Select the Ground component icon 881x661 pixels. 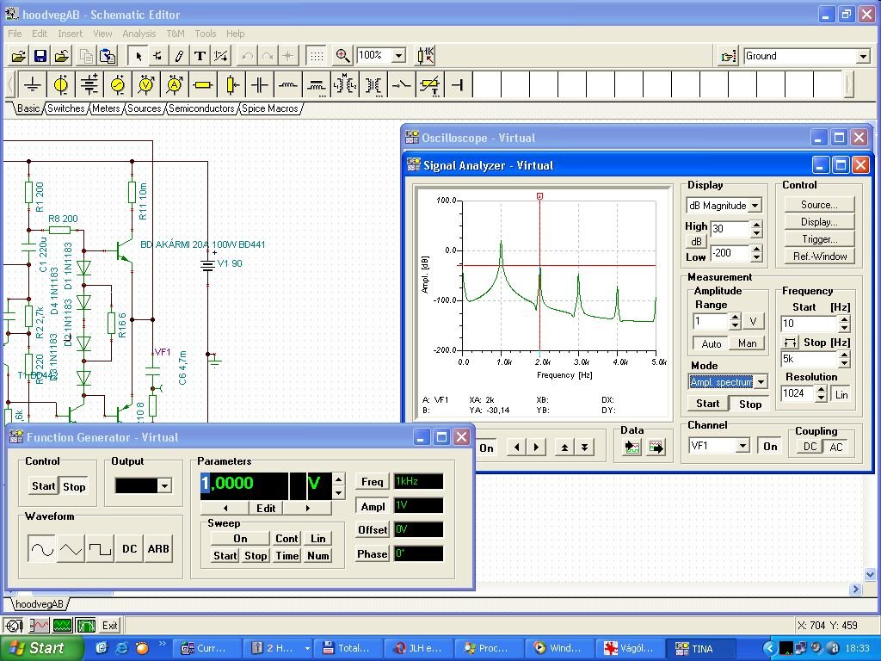[x=33, y=84]
